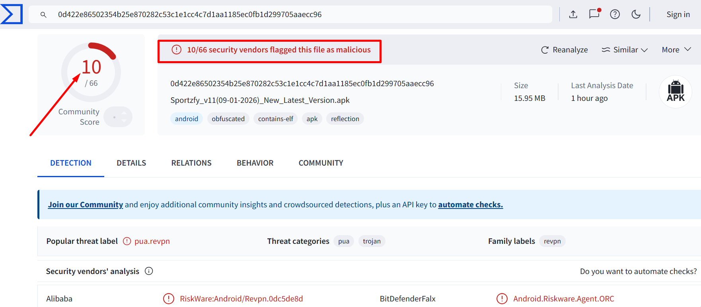Click the search magnifier icon
The height and width of the screenshot is (307, 701).
tap(43, 15)
